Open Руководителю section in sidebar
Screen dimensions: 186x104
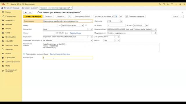10,16
